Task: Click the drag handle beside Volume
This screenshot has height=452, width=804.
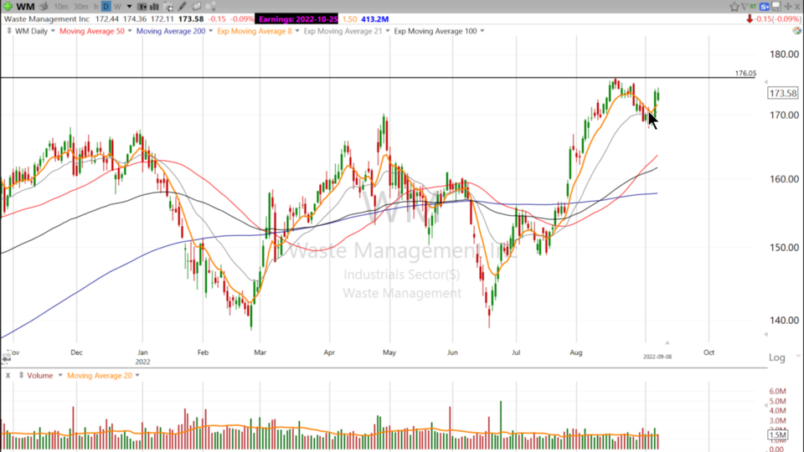Action: 21,375
